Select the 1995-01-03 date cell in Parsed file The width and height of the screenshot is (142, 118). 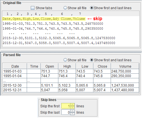(15, 71)
